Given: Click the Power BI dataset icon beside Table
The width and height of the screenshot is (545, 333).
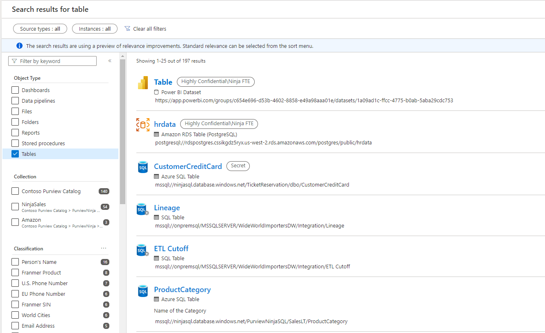Looking at the screenshot, I should [143, 83].
